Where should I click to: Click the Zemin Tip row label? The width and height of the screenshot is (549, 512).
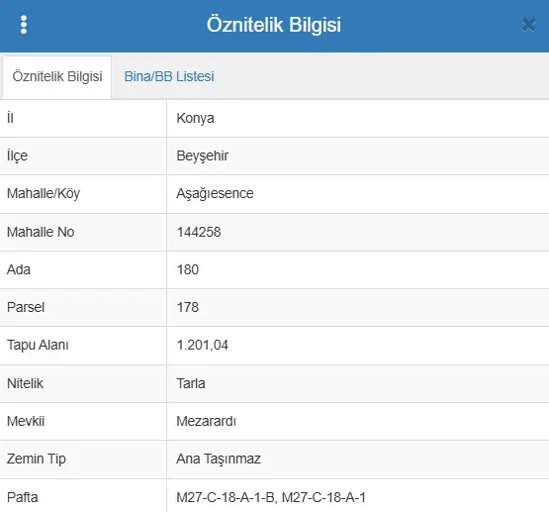(x=37, y=460)
